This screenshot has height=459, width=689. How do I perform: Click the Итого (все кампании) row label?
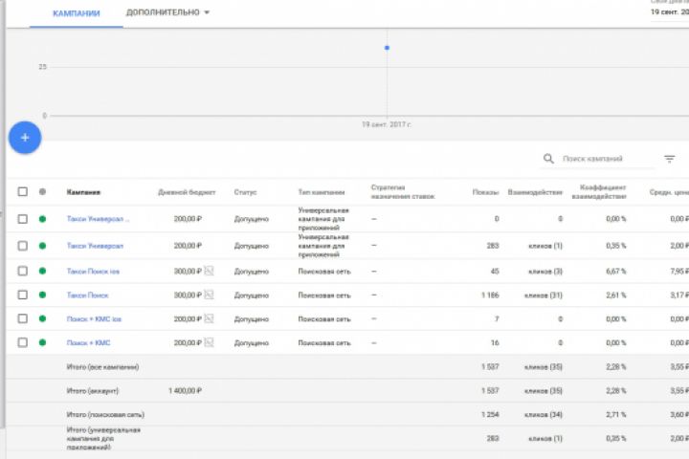(x=102, y=367)
